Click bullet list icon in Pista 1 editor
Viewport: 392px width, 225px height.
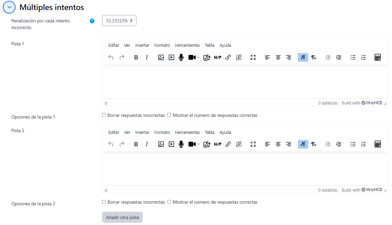pos(353,57)
